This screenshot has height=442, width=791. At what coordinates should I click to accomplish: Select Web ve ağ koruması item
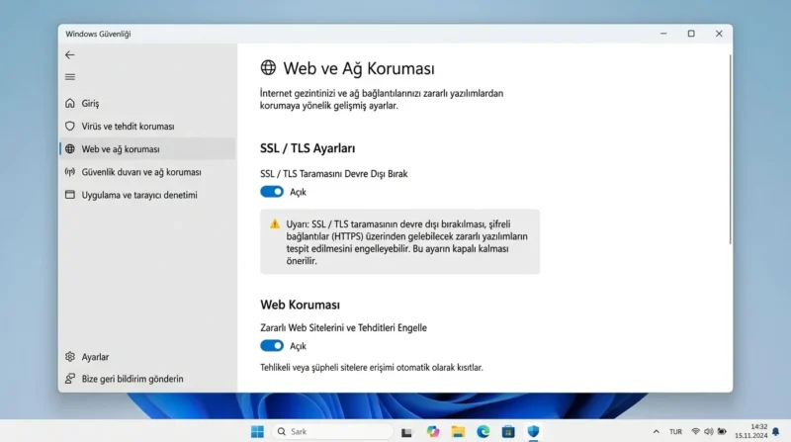tap(147, 149)
